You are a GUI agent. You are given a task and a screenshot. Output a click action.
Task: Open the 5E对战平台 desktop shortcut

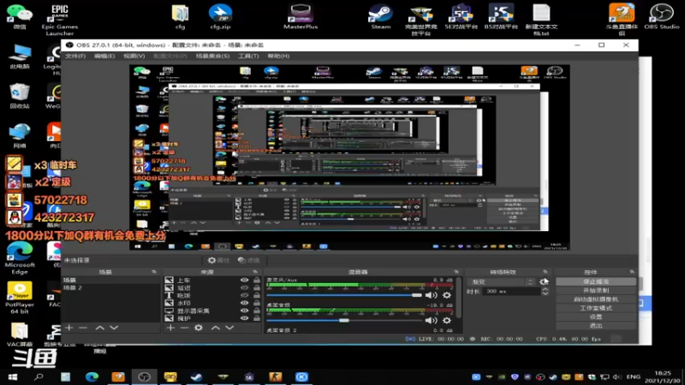[462, 17]
